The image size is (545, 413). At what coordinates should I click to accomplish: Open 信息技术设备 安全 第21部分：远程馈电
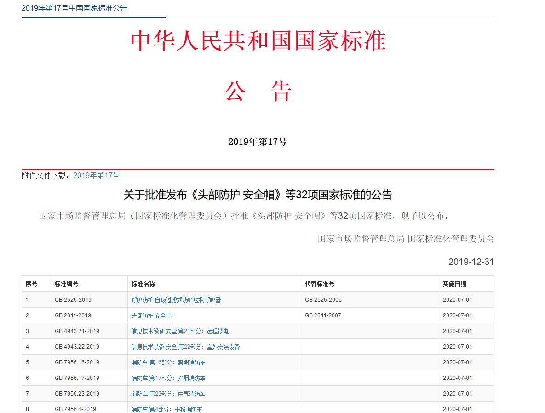(180, 331)
